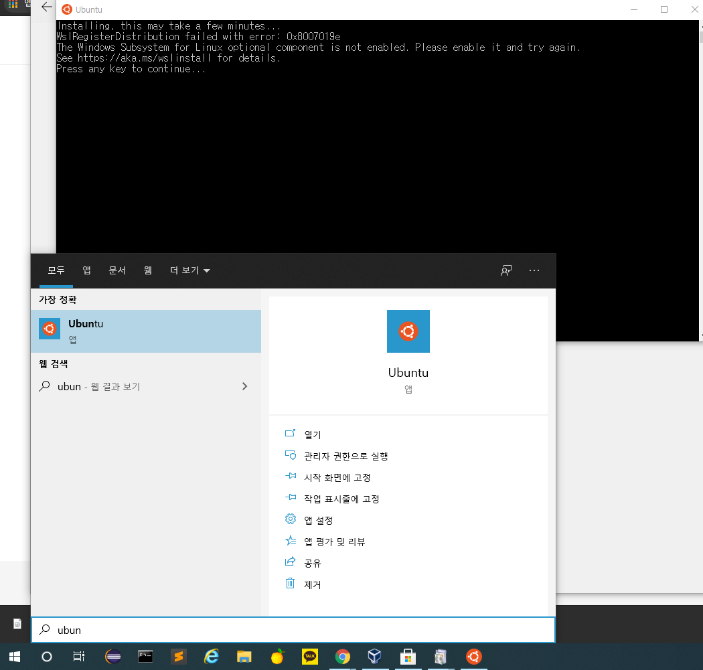Open the Windows Start menu
The height and width of the screenshot is (670, 703).
15,657
